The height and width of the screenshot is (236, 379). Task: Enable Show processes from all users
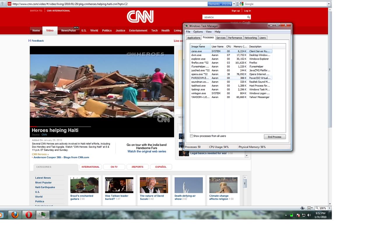(192, 136)
